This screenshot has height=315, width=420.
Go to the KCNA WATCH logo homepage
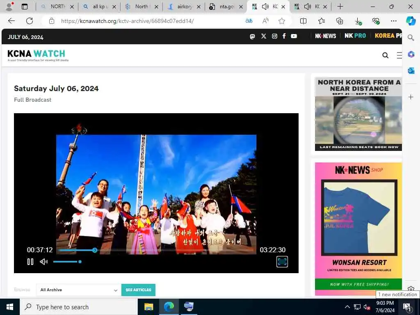38,55
